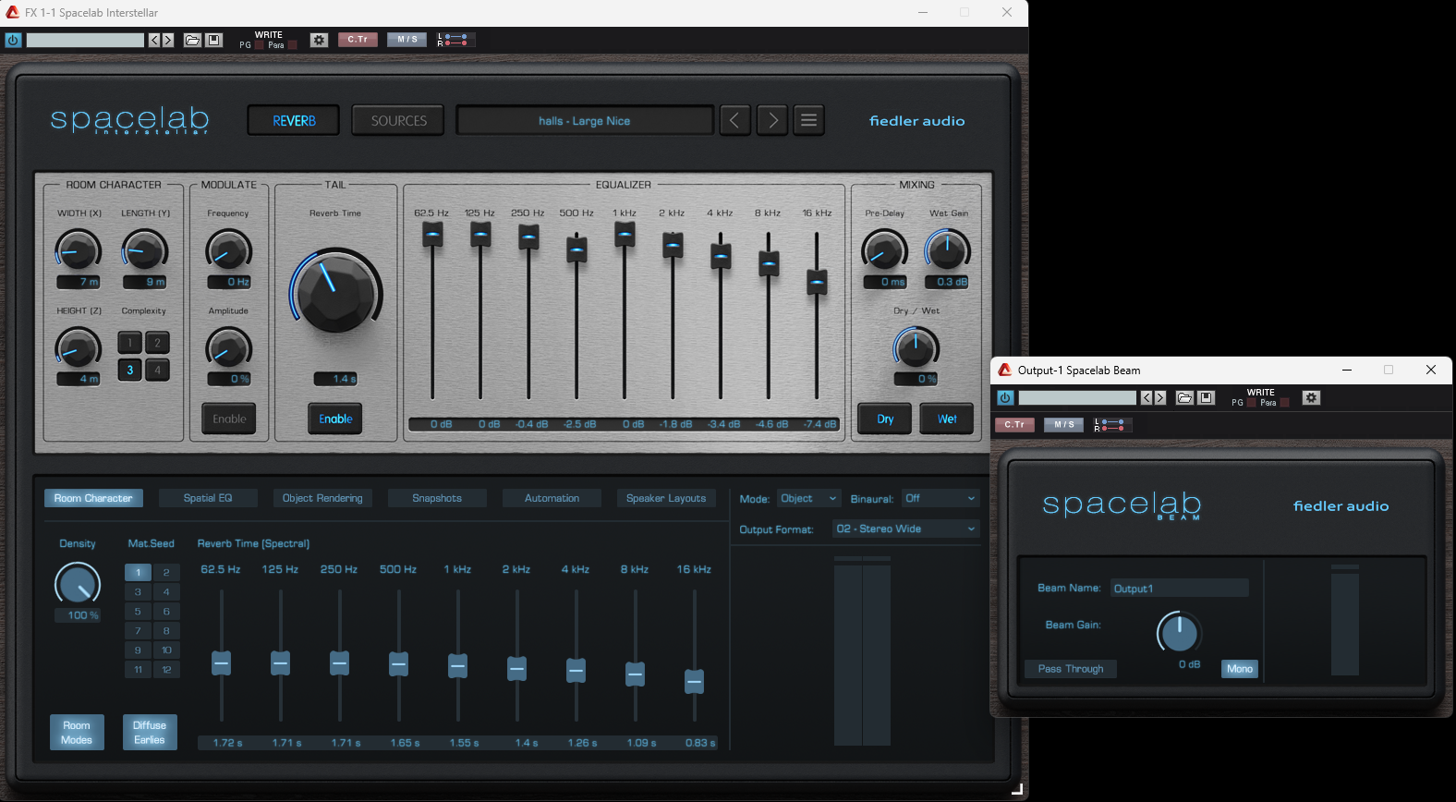Toggle Wet mixing button
The image size is (1456, 802).
(x=947, y=419)
